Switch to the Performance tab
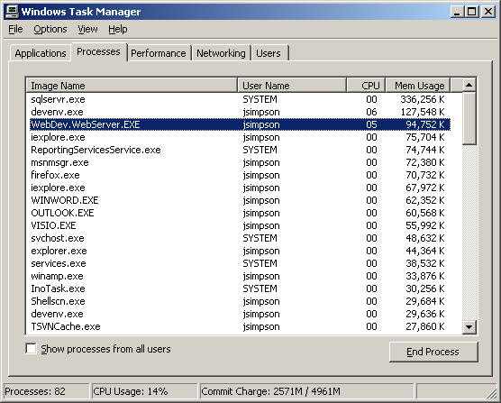The height and width of the screenshot is (403, 501). point(159,53)
